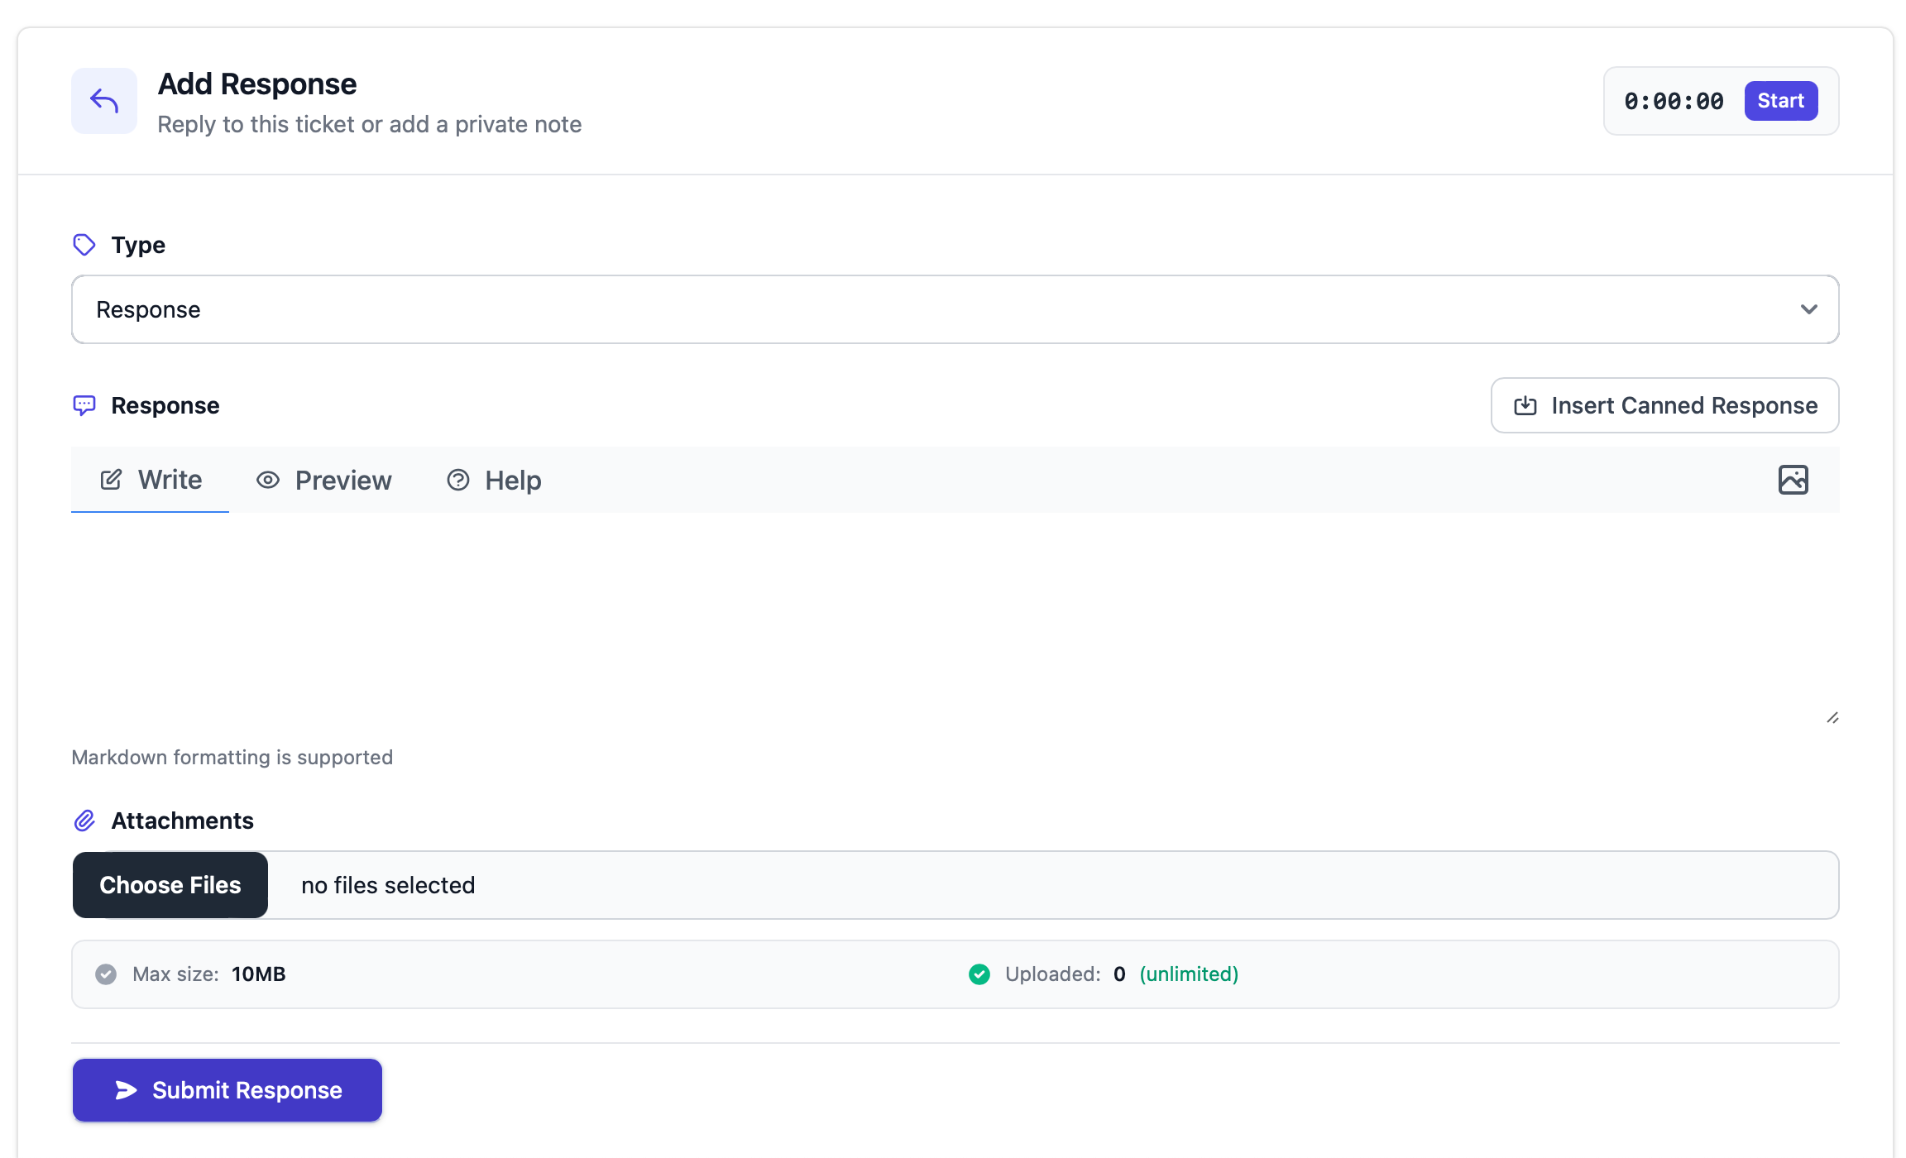
Task: Click the reply arrow icon in header
Action: (x=104, y=101)
